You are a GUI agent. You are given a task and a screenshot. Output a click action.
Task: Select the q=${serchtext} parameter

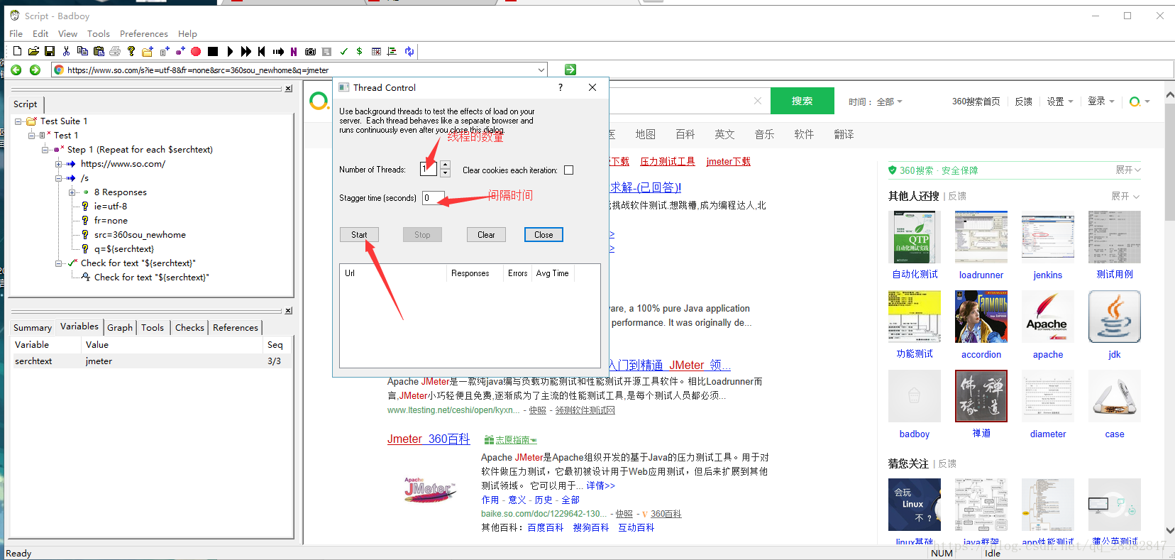(124, 249)
